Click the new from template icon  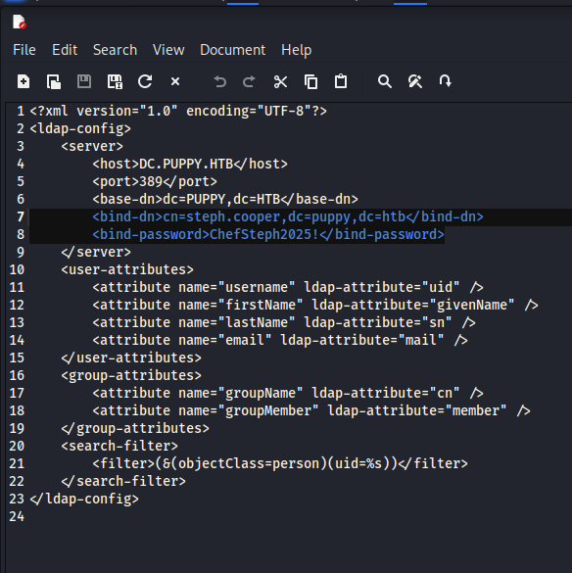[x=54, y=81]
